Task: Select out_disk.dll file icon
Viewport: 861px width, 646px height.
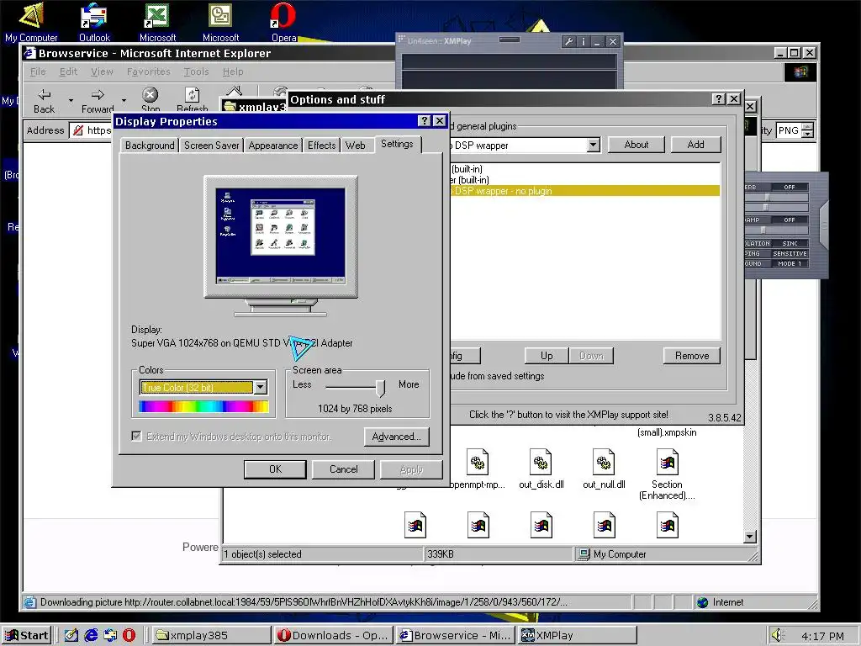Action: click(541, 463)
